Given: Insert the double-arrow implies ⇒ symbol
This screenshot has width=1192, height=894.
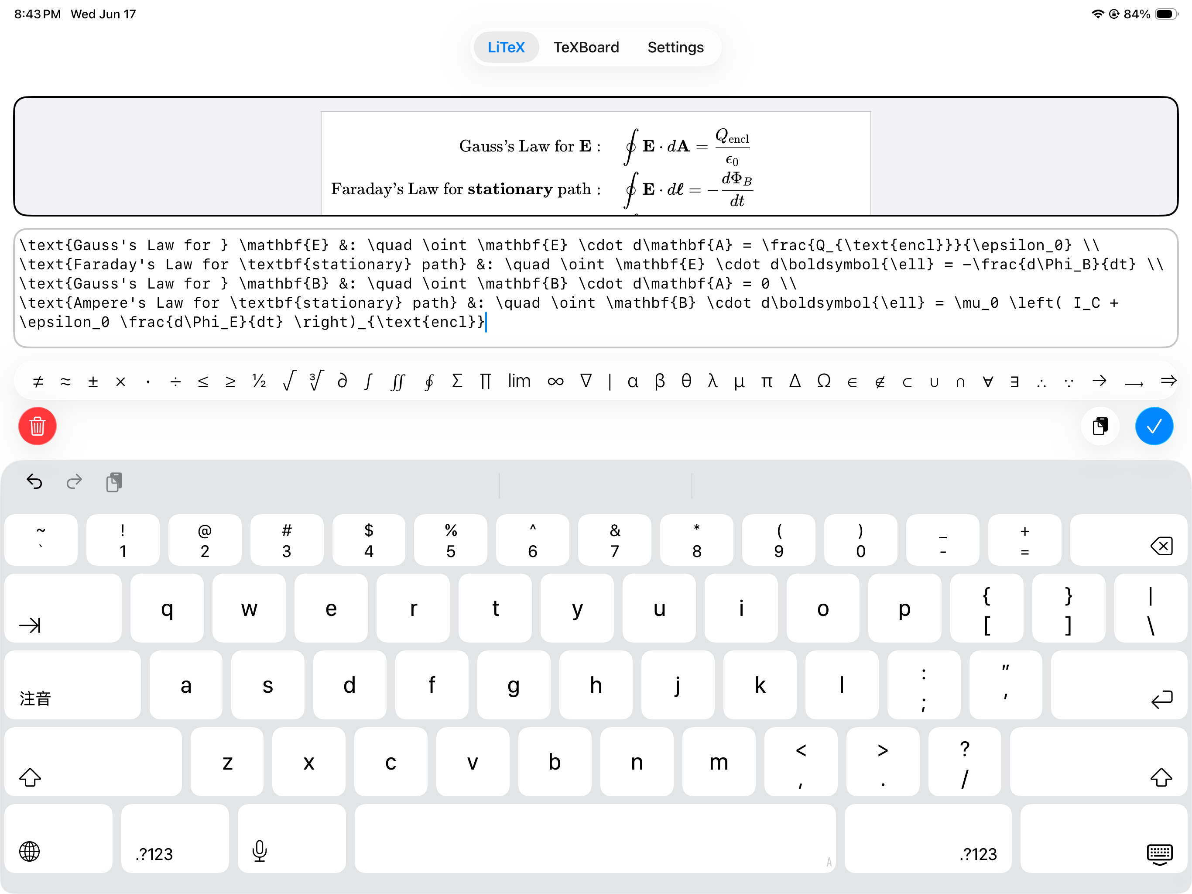Looking at the screenshot, I should click(x=1168, y=381).
